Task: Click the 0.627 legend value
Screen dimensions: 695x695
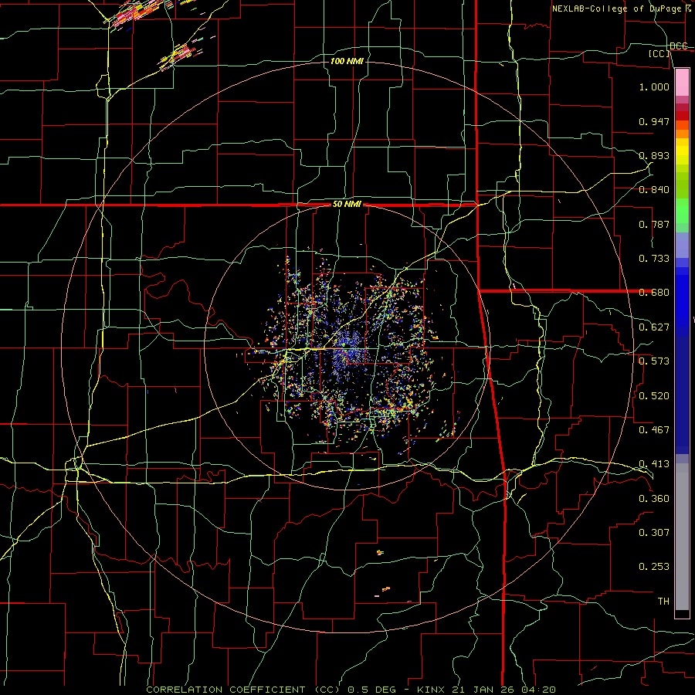Action: (x=654, y=327)
